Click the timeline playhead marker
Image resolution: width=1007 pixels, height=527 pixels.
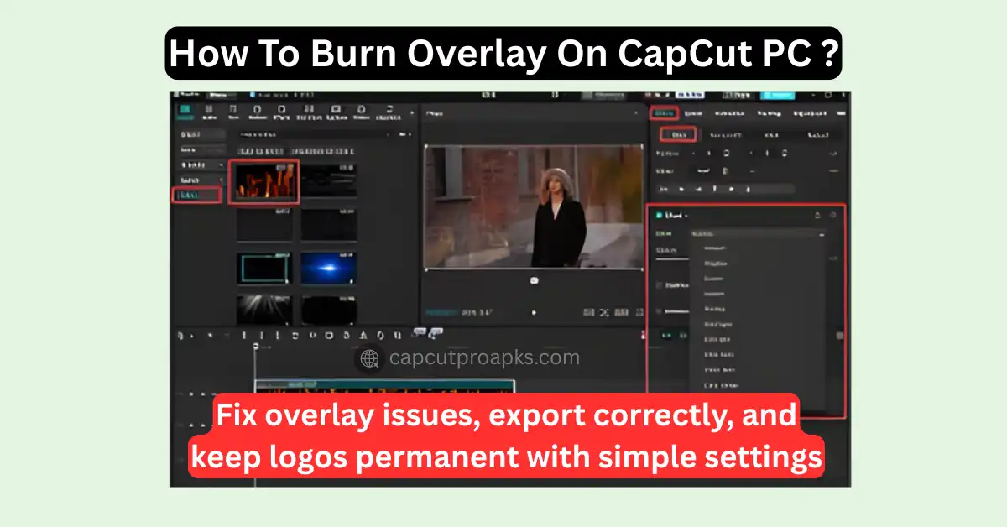click(x=255, y=346)
